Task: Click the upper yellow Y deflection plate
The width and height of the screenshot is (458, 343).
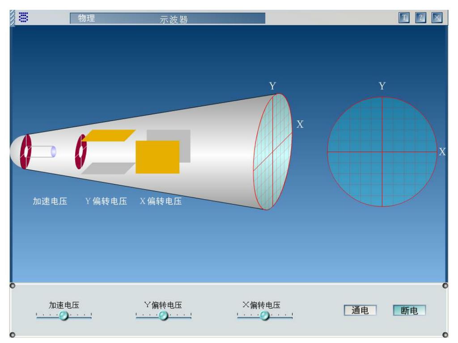Action: click(x=109, y=136)
